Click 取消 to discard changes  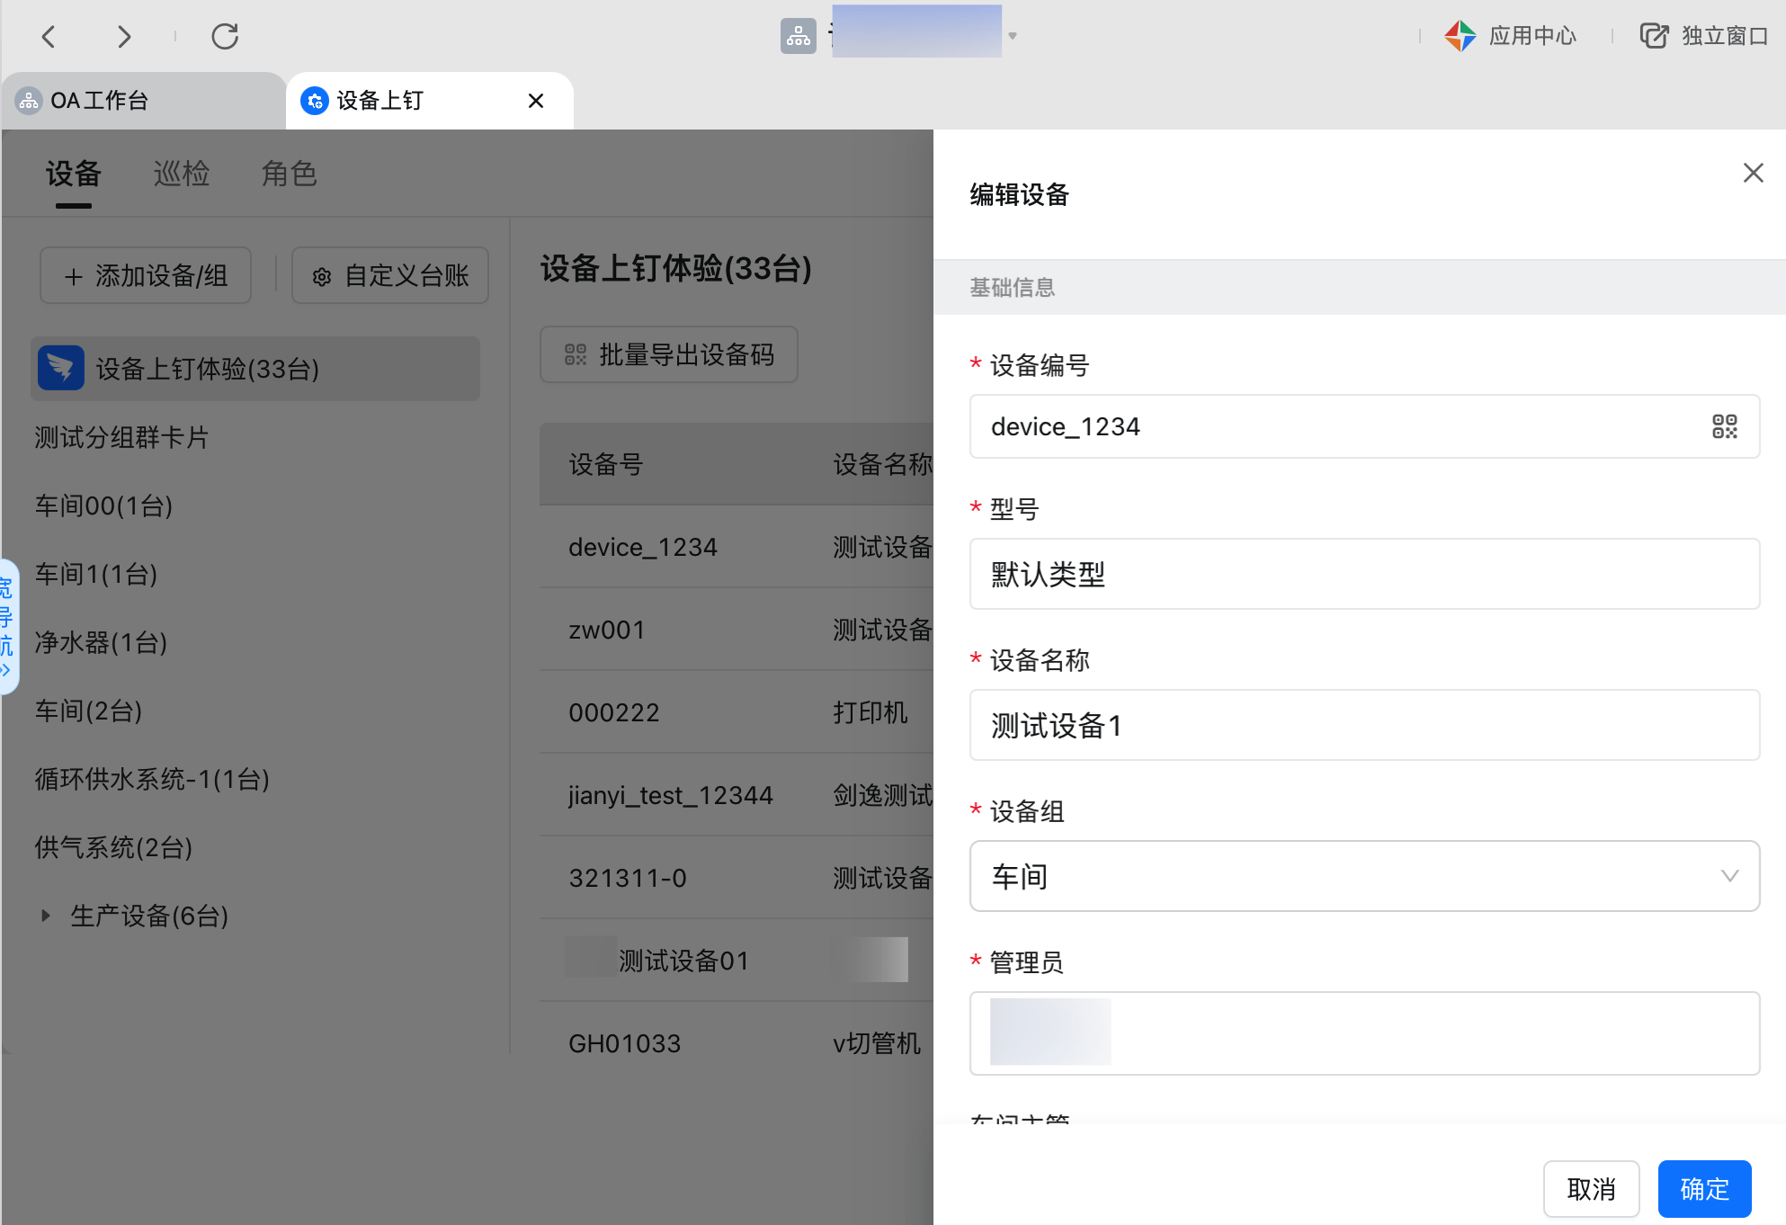coord(1591,1189)
